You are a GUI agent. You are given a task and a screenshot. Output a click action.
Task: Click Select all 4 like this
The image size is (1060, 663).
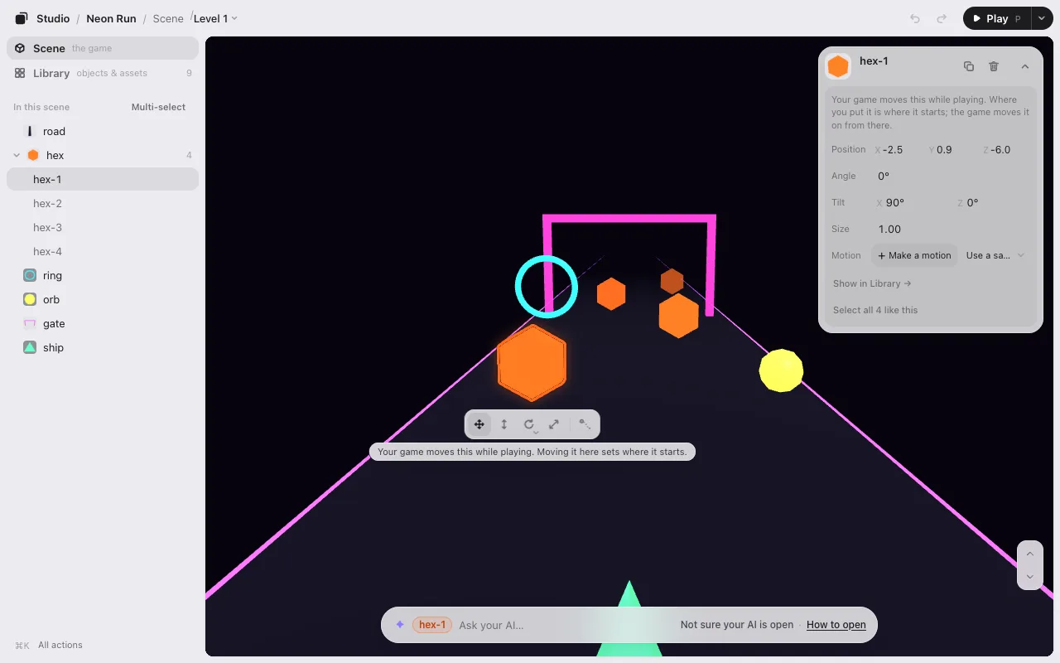click(x=875, y=310)
